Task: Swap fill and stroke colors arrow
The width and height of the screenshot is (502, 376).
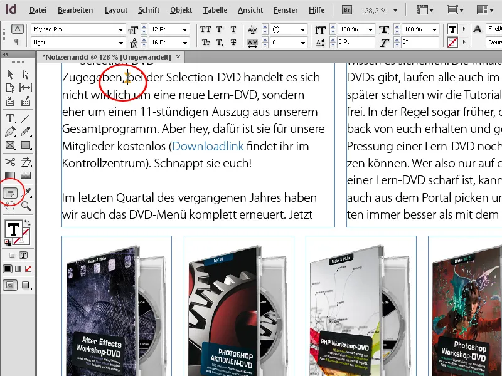Action: (28, 222)
